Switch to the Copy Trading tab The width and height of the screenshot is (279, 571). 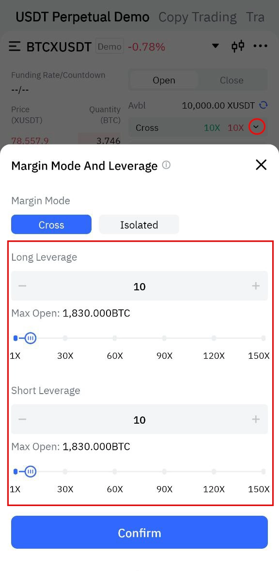click(x=198, y=17)
